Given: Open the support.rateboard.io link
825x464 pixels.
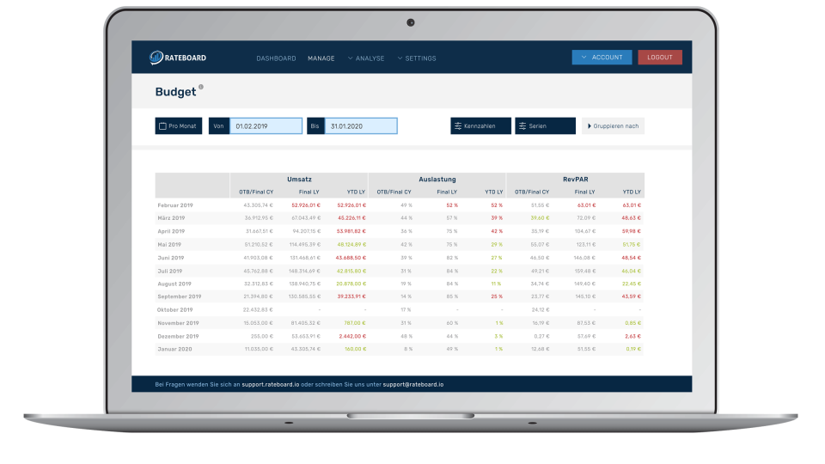Looking at the screenshot, I should coord(271,385).
